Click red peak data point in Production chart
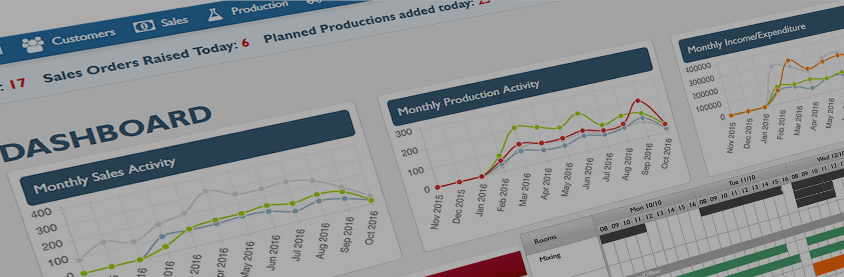The width and height of the screenshot is (844, 277). click(638, 101)
